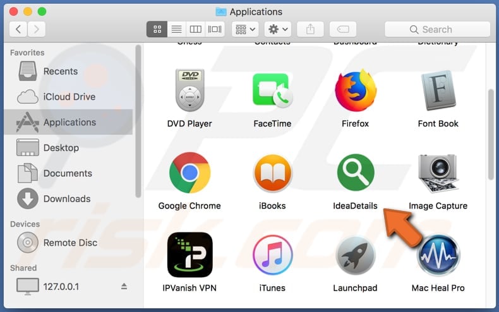Screen dimensions: 499x312
Task: Click the green zoom window button
Action: [42, 12]
